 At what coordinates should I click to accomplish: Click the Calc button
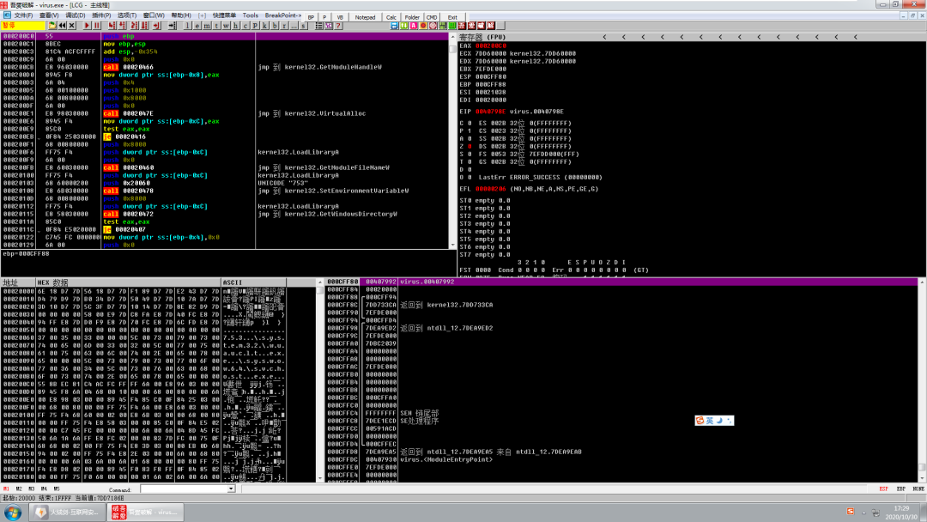click(391, 17)
